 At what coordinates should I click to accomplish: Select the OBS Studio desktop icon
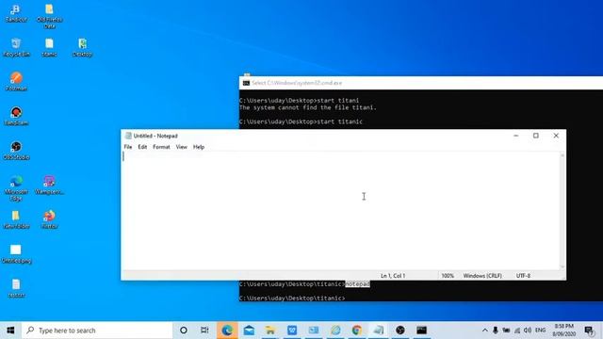click(x=16, y=151)
